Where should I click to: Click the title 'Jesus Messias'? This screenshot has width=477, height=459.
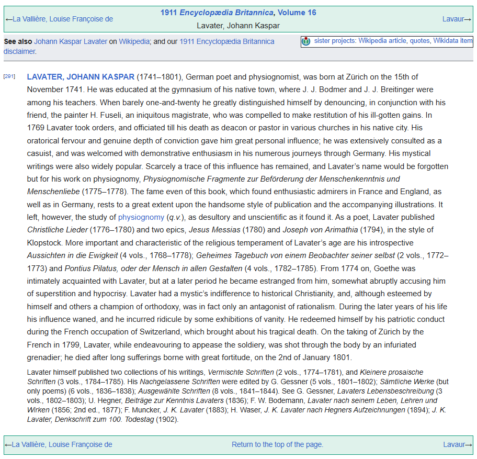click(214, 229)
